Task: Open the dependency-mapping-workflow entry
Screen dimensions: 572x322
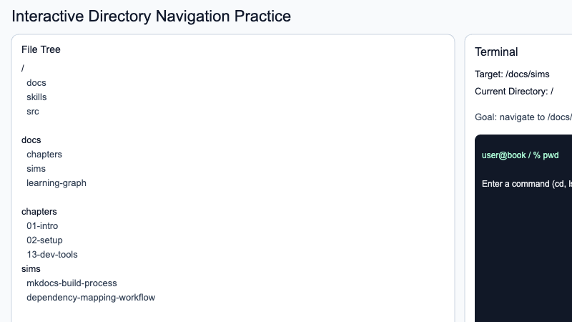Action: (91, 298)
